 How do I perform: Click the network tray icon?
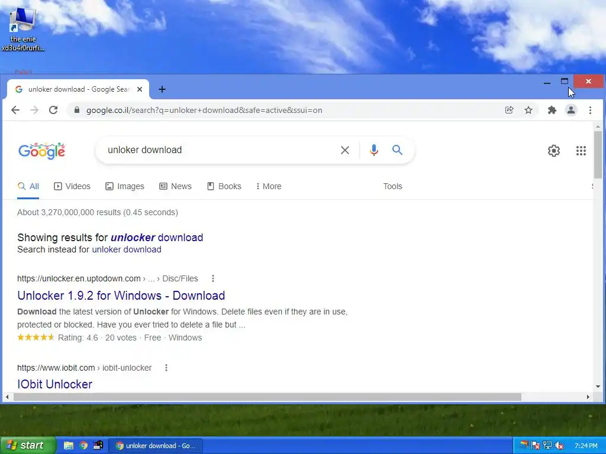click(547, 446)
